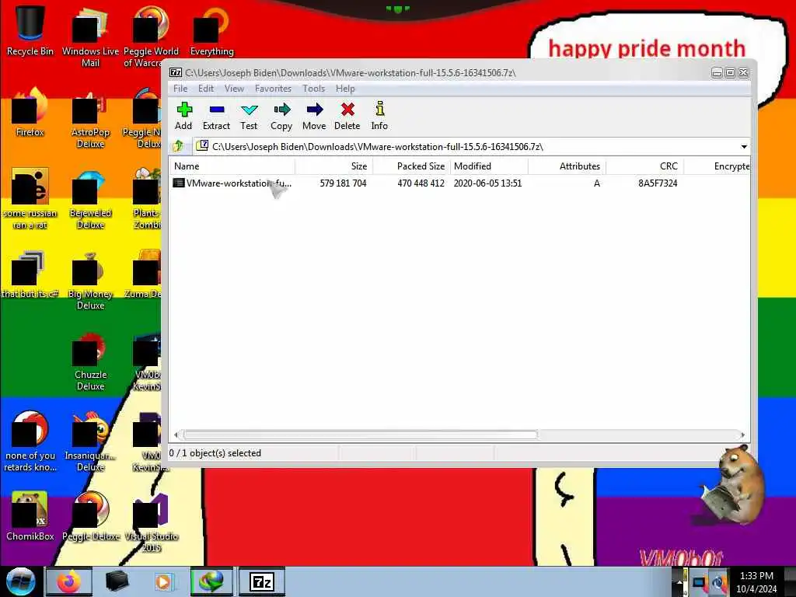Select the AstroPop Deluxe desktop icon

click(90, 118)
